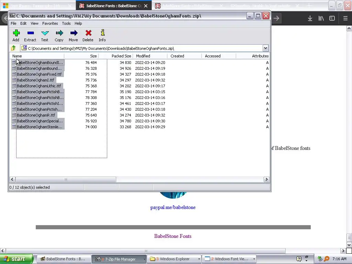Screen dimensions: 352x264
Task: Open the Tools menu
Action: (x=66, y=23)
